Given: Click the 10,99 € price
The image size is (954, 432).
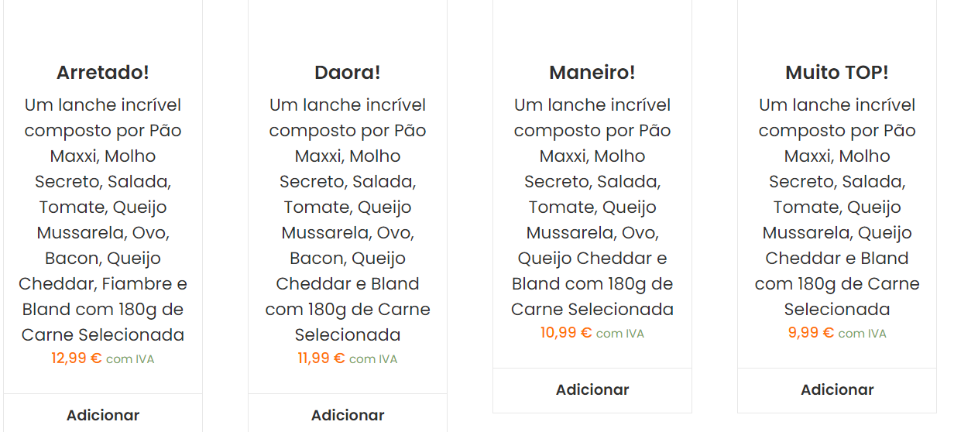Looking at the screenshot, I should (566, 333).
